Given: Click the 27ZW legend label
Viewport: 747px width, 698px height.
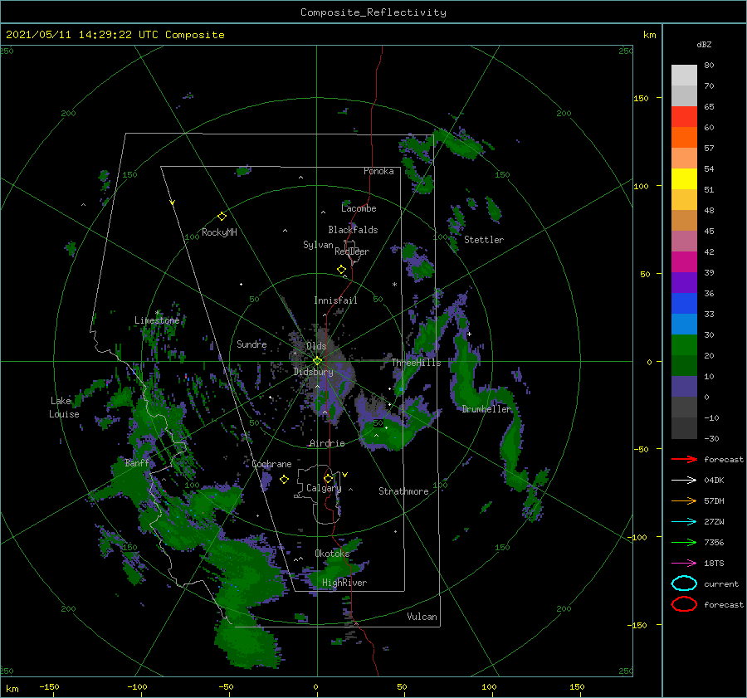Looking at the screenshot, I should pyautogui.click(x=714, y=522).
